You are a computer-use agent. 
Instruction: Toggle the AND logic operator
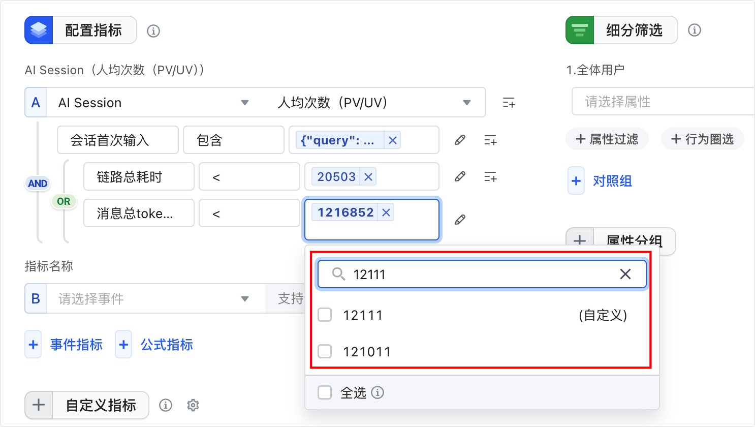38,184
